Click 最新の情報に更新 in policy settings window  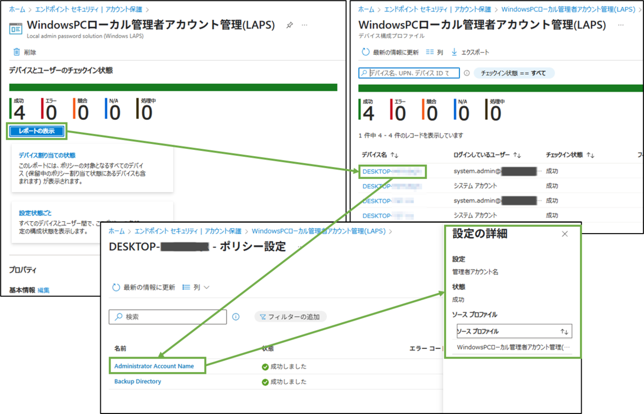143,287
